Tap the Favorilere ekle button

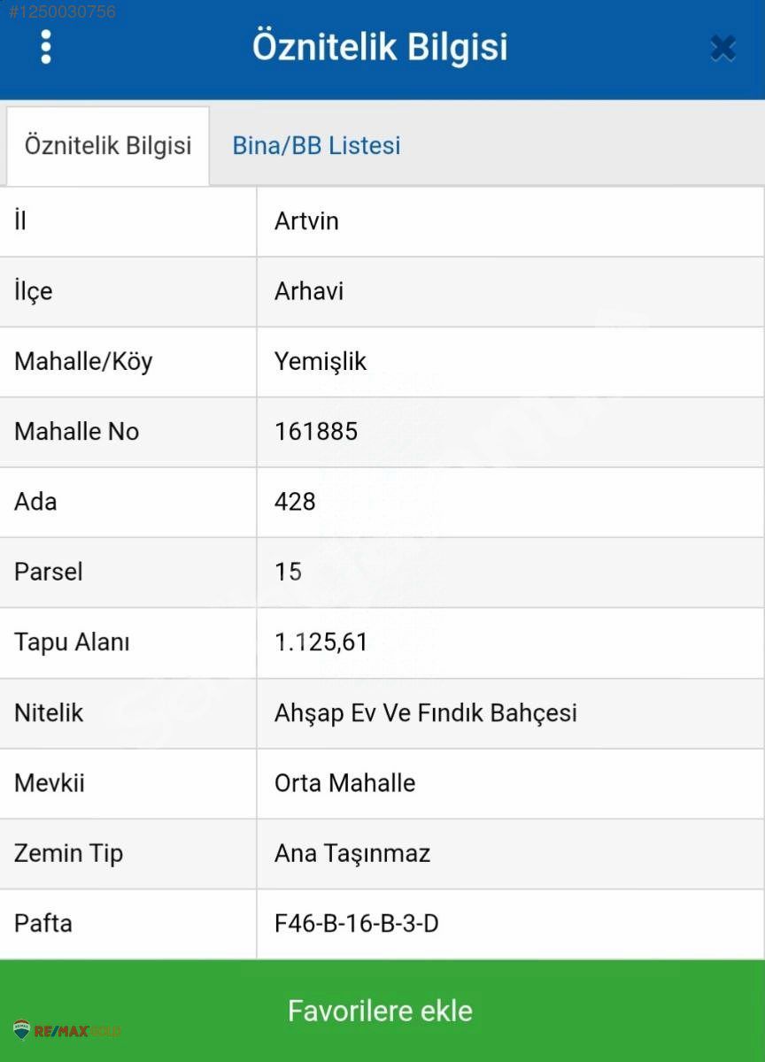coord(382,1011)
